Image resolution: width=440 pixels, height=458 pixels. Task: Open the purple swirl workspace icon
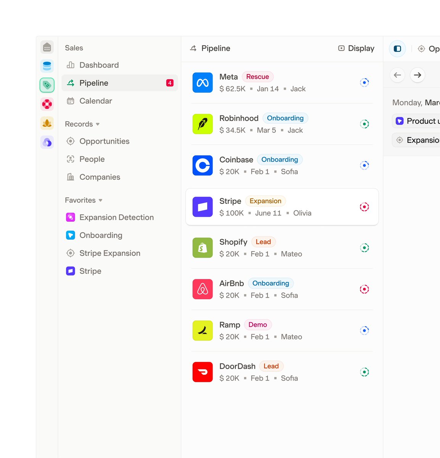(47, 142)
